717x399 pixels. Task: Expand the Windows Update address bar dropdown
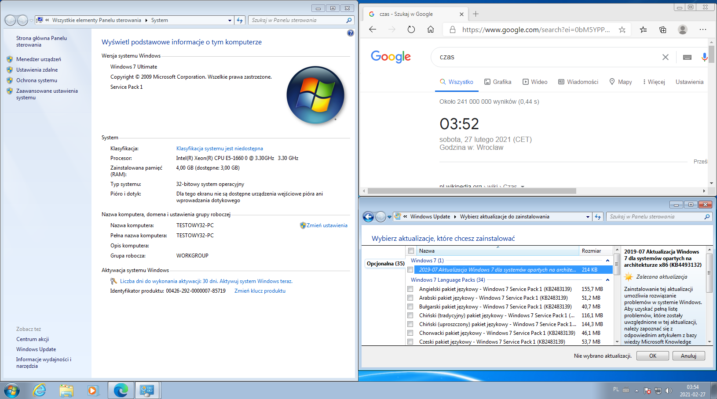click(x=588, y=216)
